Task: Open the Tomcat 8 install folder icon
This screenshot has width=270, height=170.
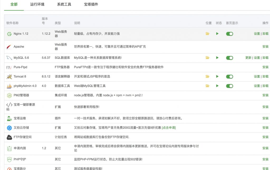Action: 208,76
